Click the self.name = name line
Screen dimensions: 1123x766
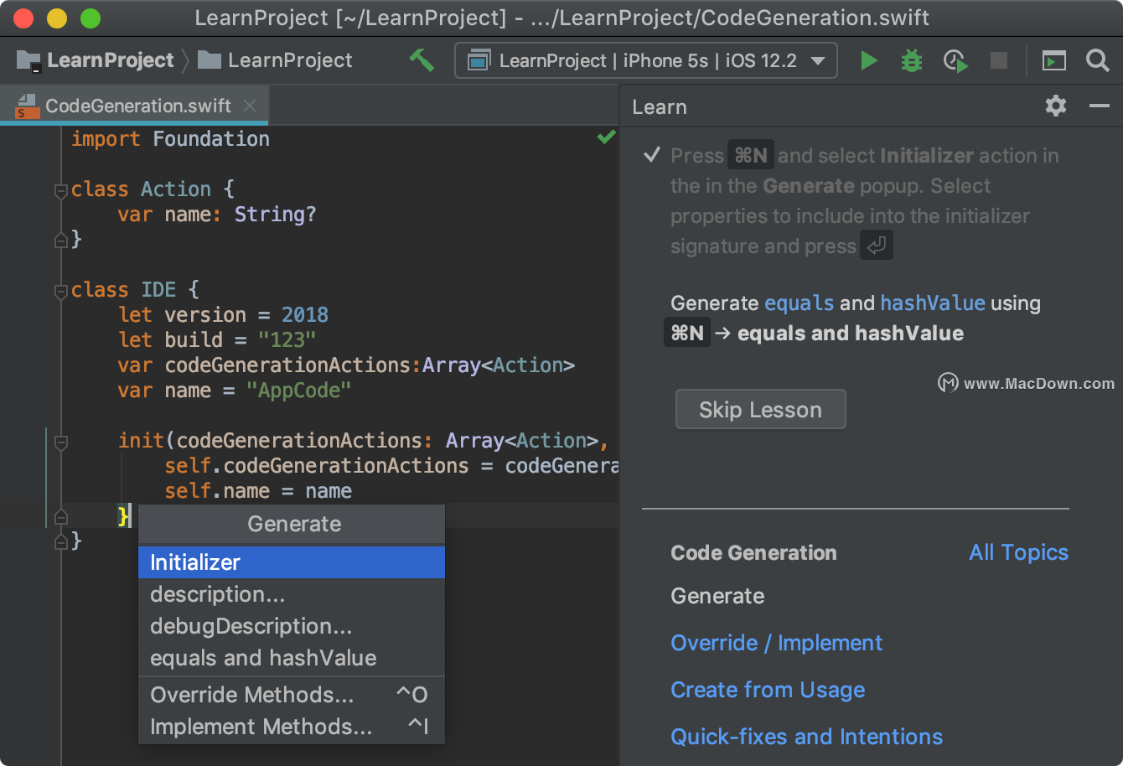[x=258, y=491]
